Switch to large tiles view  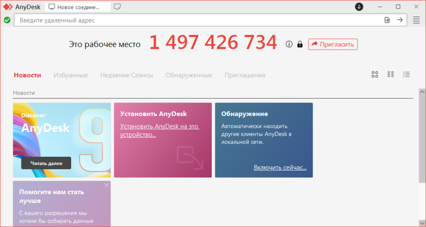[x=374, y=74]
